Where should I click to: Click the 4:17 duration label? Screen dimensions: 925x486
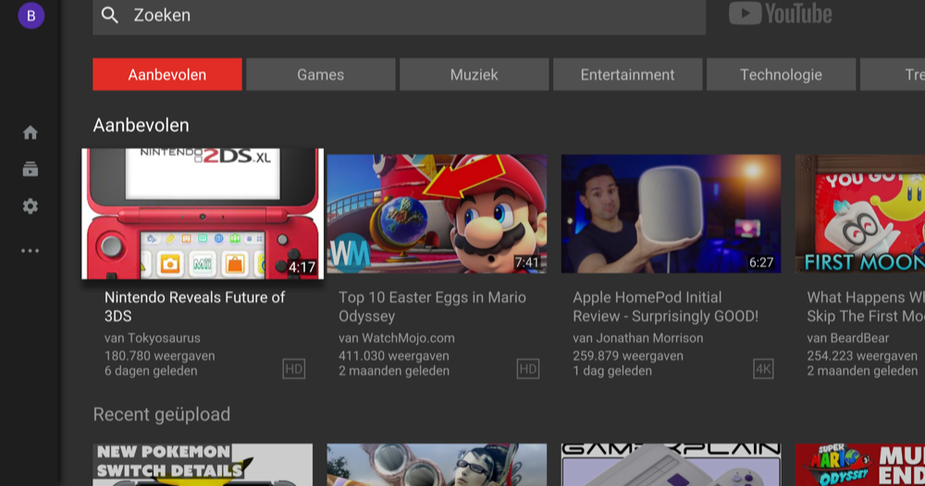click(302, 268)
